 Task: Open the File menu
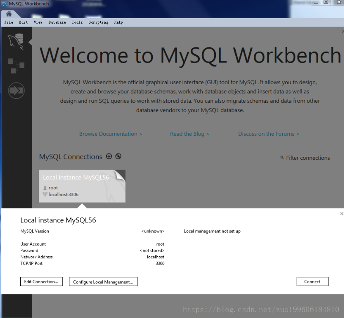point(9,22)
